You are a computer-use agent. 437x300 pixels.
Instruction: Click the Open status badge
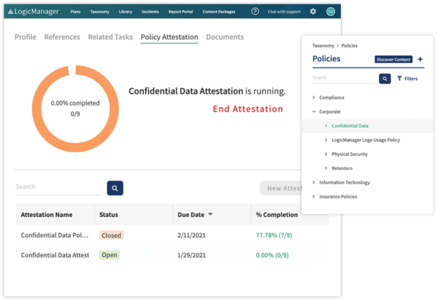[109, 255]
